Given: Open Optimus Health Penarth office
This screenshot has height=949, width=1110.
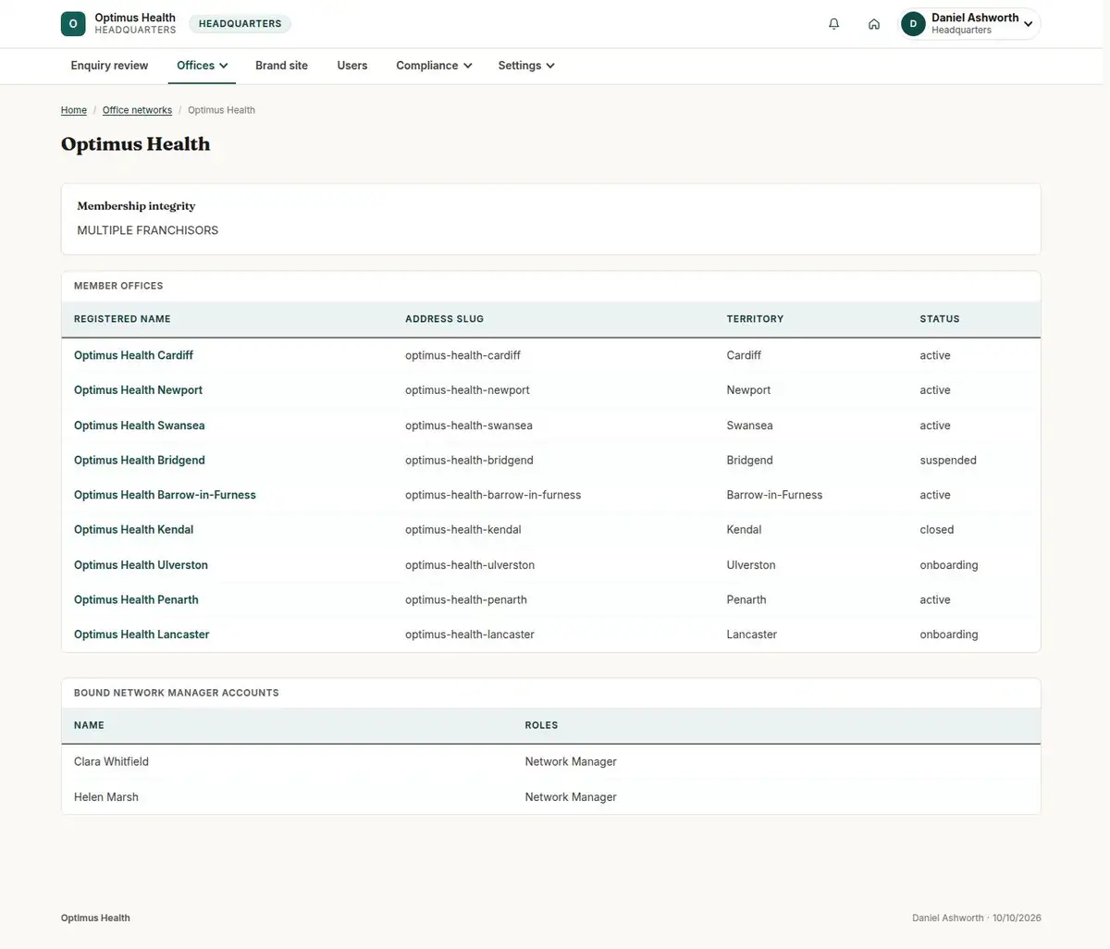Looking at the screenshot, I should click(136, 599).
